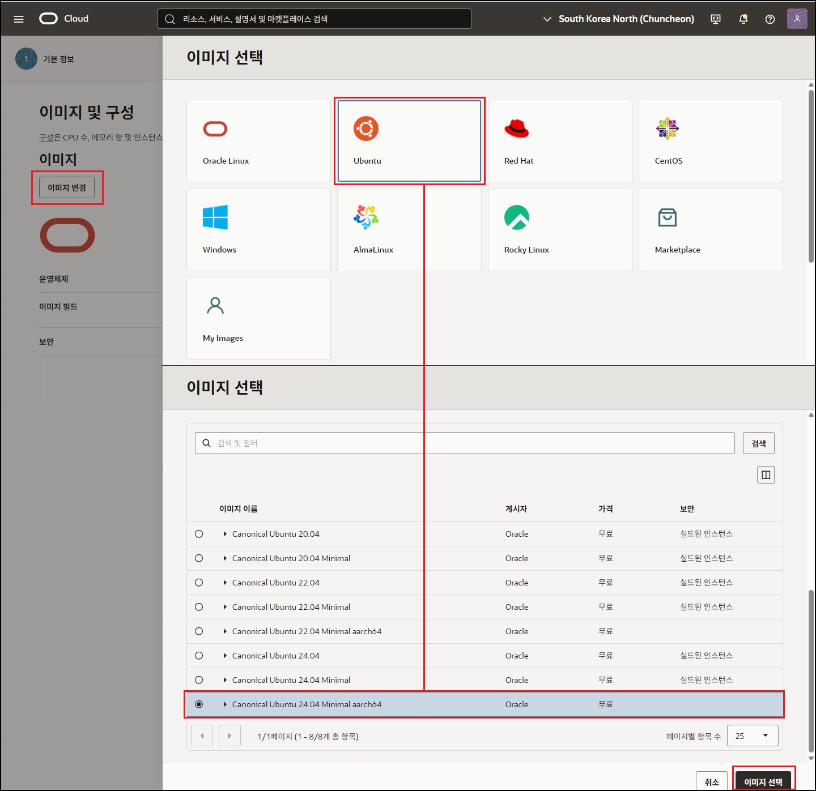This screenshot has height=791, width=816.
Task: Expand Canonical Ubuntu 24.04 Minimal row details
Action: [x=225, y=680]
